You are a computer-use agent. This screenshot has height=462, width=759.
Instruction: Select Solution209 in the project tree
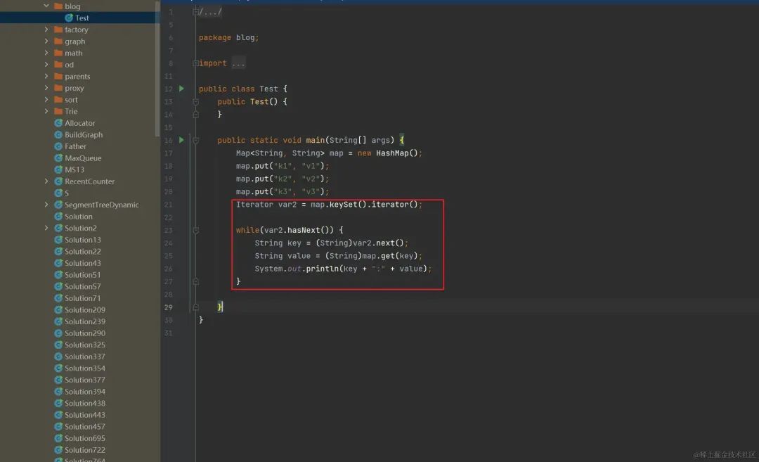click(84, 309)
